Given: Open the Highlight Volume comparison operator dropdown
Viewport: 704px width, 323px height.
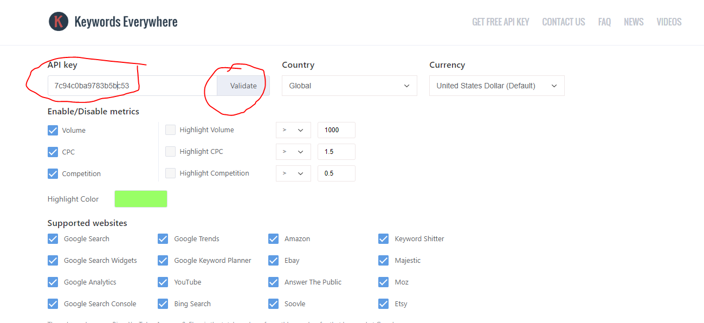Looking at the screenshot, I should pyautogui.click(x=293, y=130).
